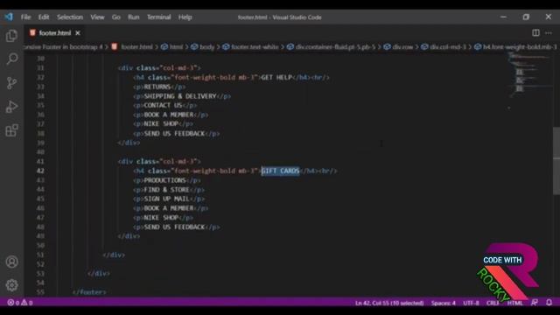Open the Run and Debug view
Viewport: 560px width, 315px height.
click(x=11, y=107)
